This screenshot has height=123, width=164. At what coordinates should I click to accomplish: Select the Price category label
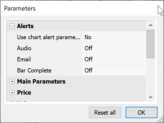pos(24,92)
